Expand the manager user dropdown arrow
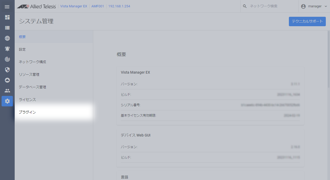Viewport: 330px width, 180px height. [326, 6]
